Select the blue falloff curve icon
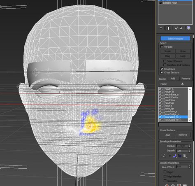Screen dimensions: 195x186 click(174, 156)
